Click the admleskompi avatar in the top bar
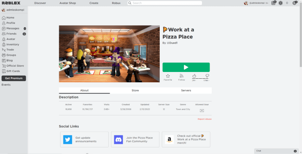This screenshot has height=154, width=302. tap(246, 3)
